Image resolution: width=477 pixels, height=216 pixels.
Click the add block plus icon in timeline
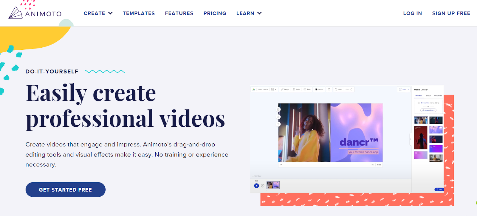click(263, 186)
